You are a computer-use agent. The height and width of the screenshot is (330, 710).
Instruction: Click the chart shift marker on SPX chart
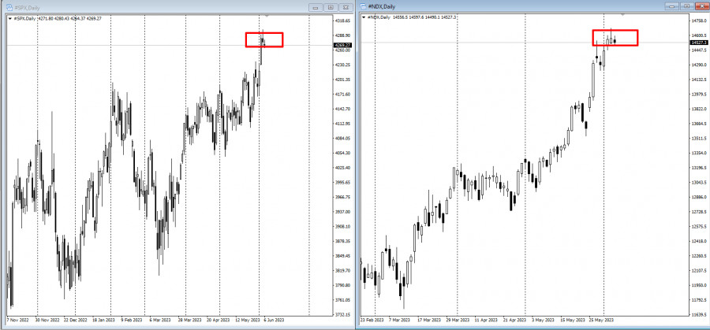click(x=267, y=16)
